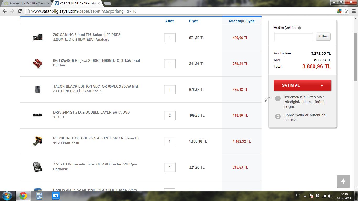Open the 2TB Barracuda Harddisk link
This screenshot has height=201, width=358.
pyautogui.click(x=95, y=167)
